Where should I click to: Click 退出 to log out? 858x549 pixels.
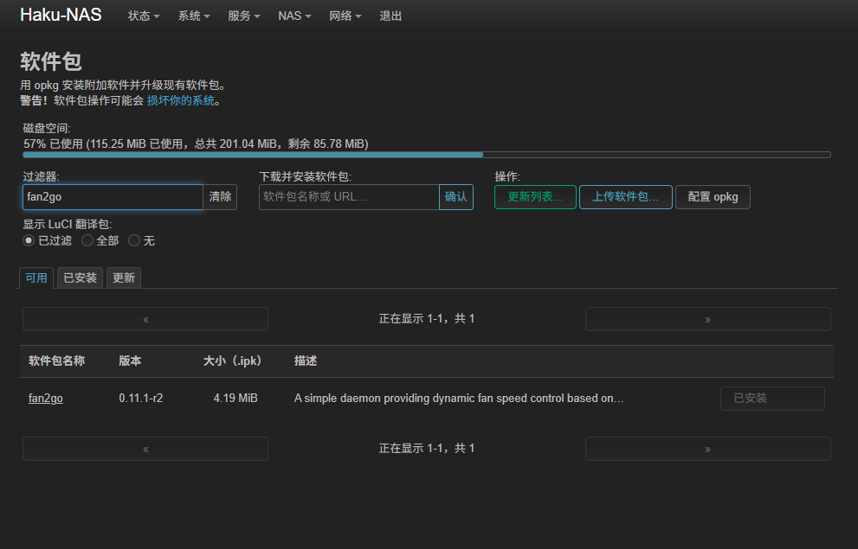pyautogui.click(x=390, y=16)
